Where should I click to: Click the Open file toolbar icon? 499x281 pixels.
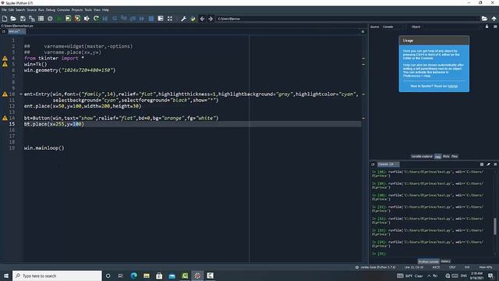tap(13, 19)
